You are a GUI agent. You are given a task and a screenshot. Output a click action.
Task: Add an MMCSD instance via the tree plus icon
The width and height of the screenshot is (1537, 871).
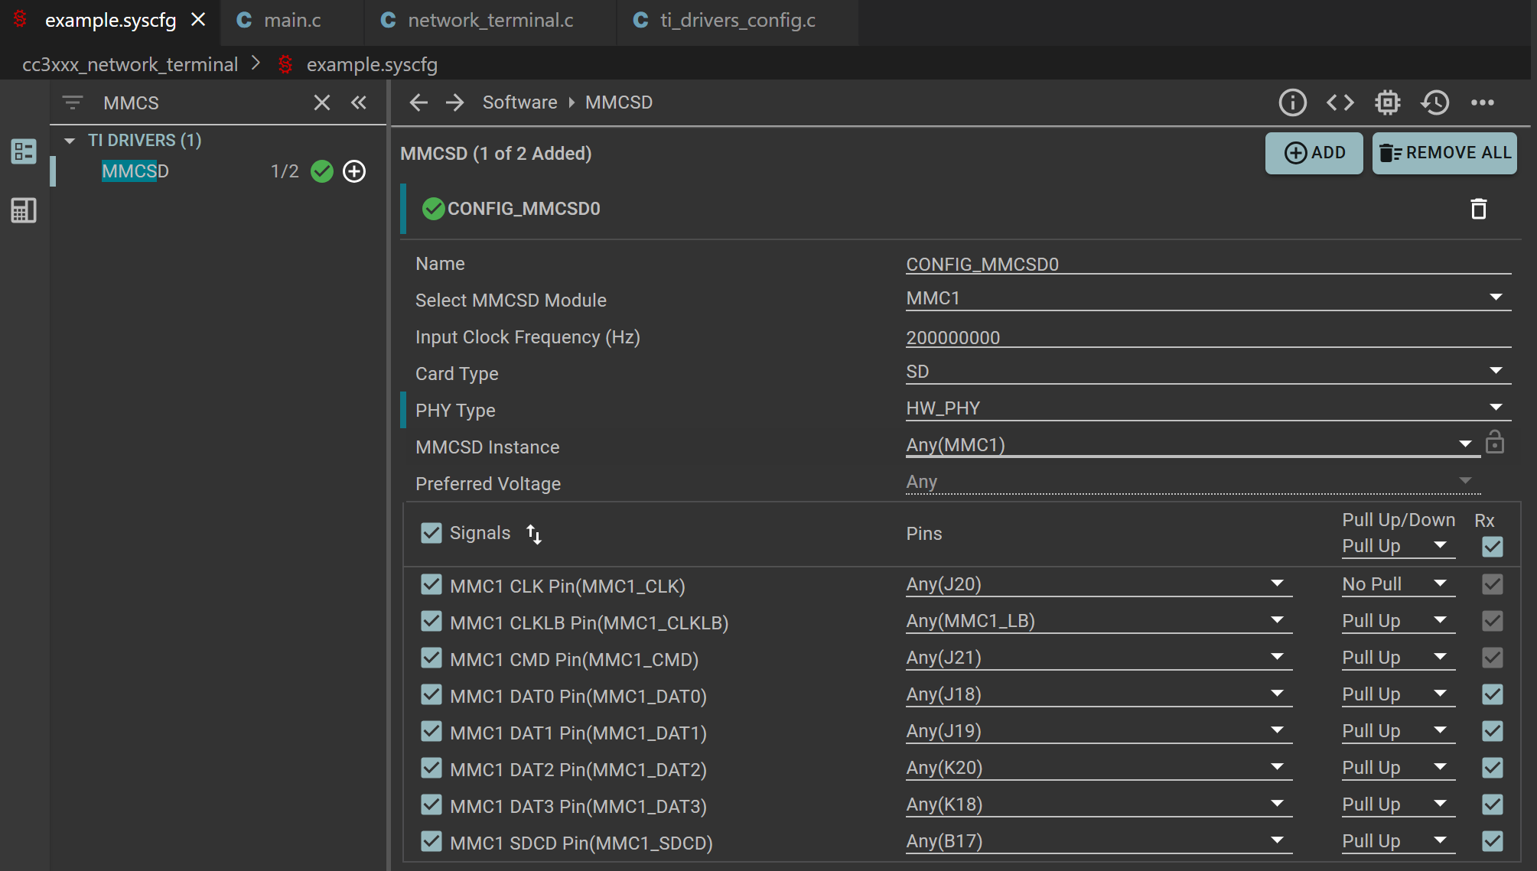point(354,171)
